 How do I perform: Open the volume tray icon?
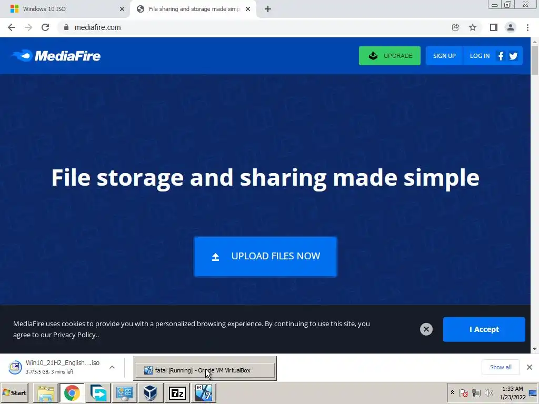click(488, 392)
